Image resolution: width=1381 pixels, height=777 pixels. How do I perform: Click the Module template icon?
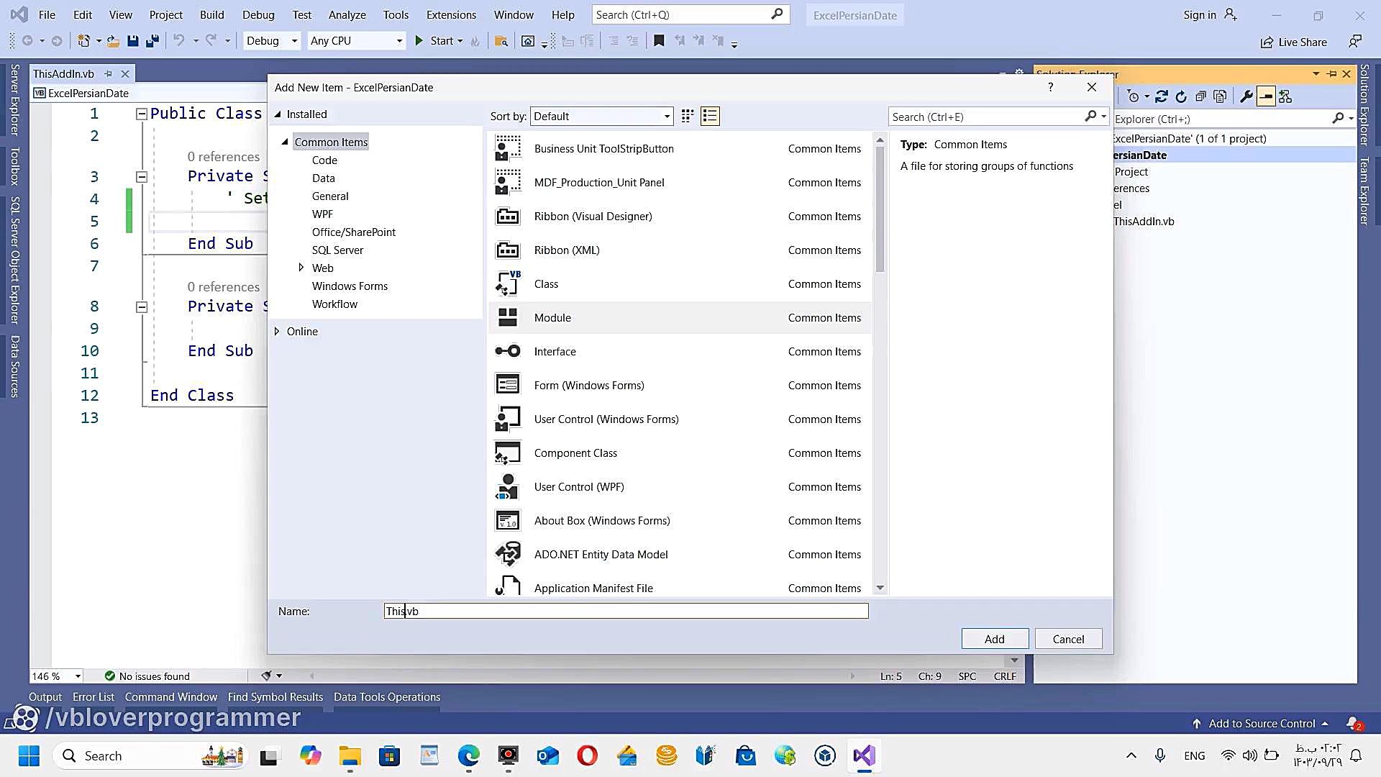[508, 317]
